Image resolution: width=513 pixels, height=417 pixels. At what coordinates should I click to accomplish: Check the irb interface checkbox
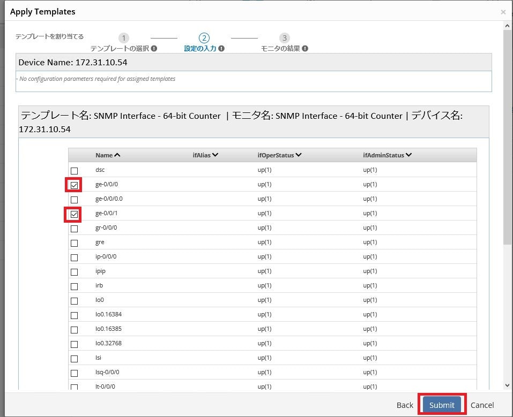75,286
